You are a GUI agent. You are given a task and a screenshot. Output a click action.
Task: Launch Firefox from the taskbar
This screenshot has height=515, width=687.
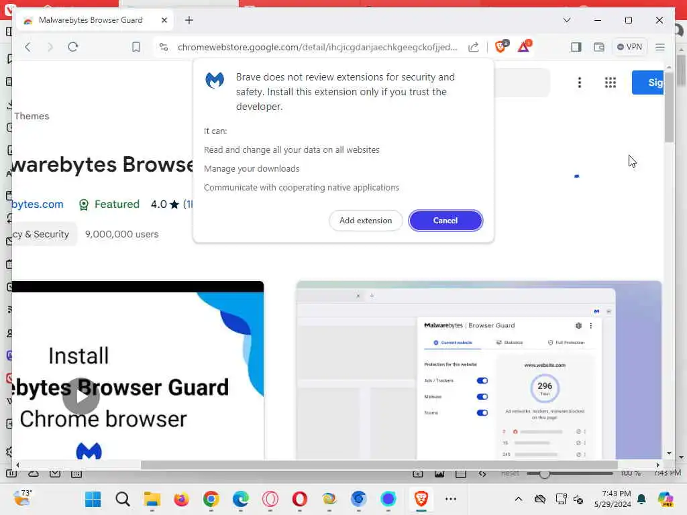(x=181, y=499)
